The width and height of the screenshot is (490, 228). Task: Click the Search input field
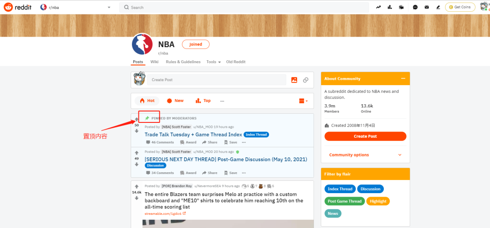pyautogui.click(x=244, y=7)
